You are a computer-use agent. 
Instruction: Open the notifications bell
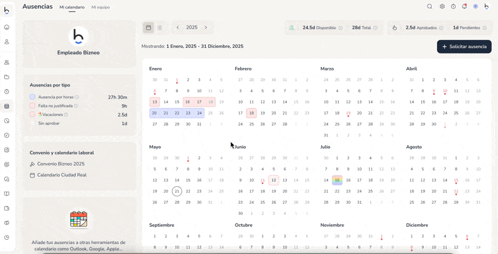pos(464,6)
